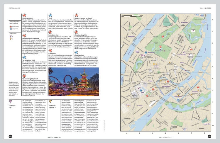This screenshot has width=220, height=143.
Task: Click the red map pin above Rosenborg Slot on map
Action: pos(160,47)
